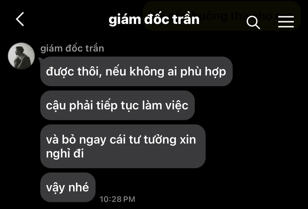This screenshot has width=308, height=209.
Task: Select the message starting "và bỏ ngay cái tư tưởng"
Action: [x=123, y=146]
